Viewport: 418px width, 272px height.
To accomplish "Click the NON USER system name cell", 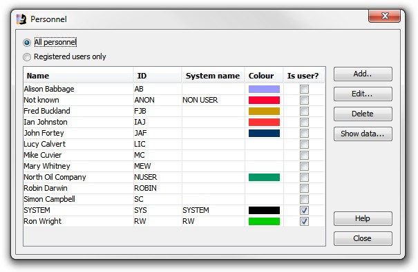I will click(213, 100).
